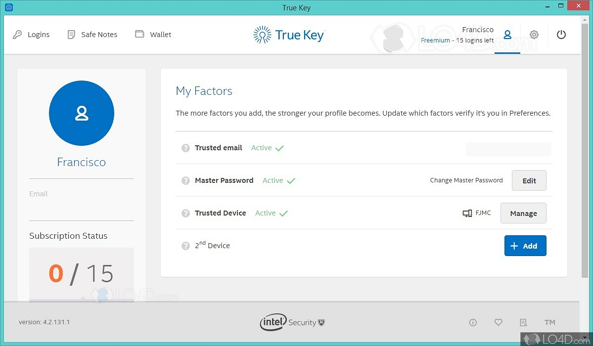Switch to Safe Notes
The width and height of the screenshot is (593, 346).
(92, 34)
